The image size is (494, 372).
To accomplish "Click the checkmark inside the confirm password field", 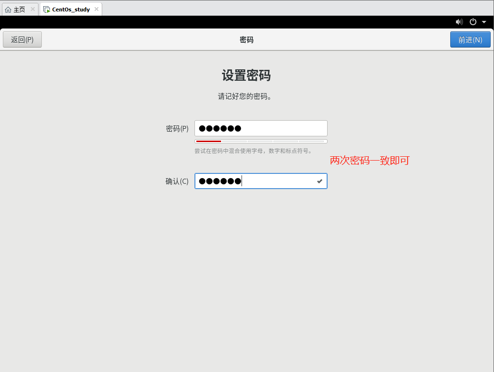I will point(320,181).
